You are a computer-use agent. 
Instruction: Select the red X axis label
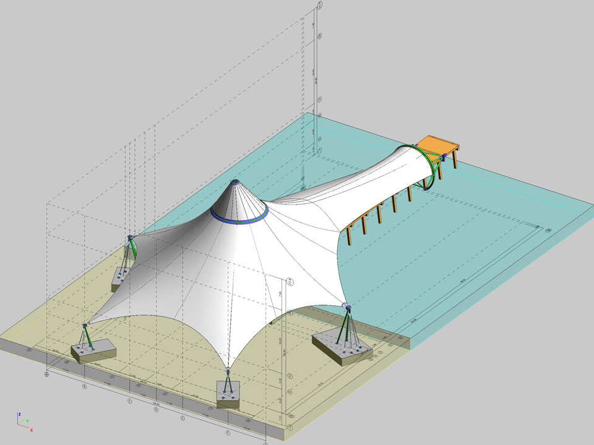pyautogui.click(x=31, y=430)
